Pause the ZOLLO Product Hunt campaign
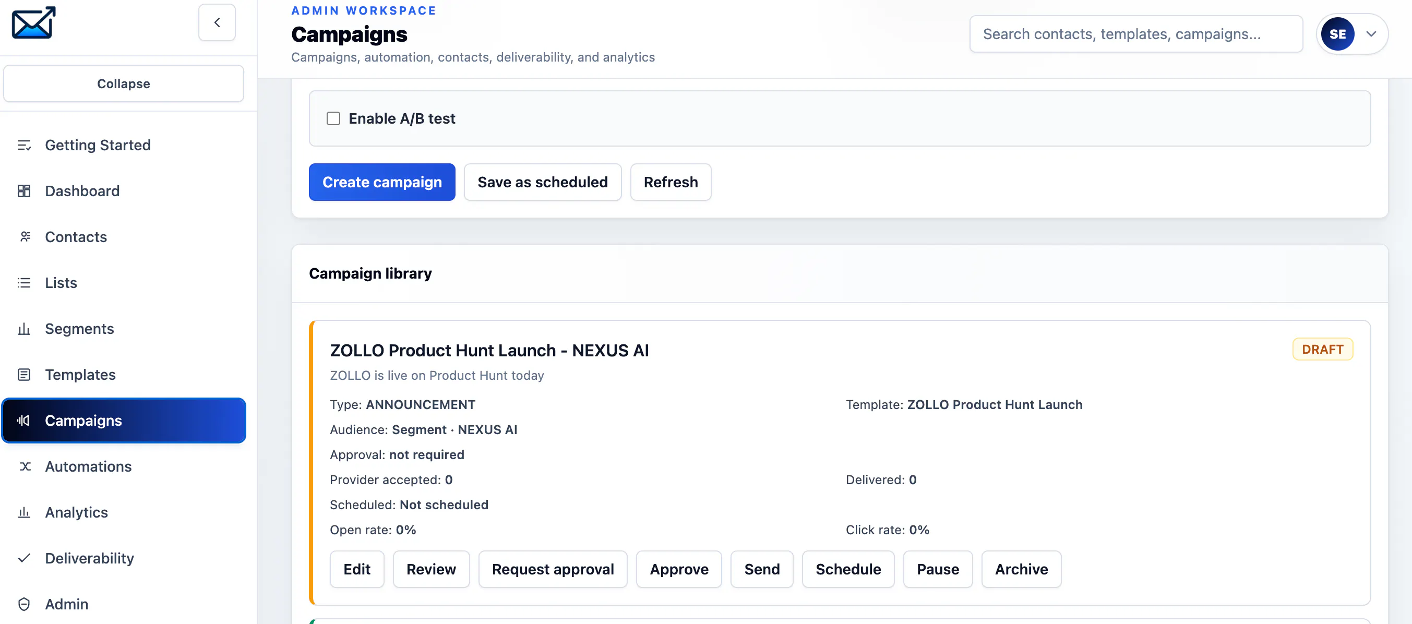The height and width of the screenshot is (624, 1412). tap(938, 569)
